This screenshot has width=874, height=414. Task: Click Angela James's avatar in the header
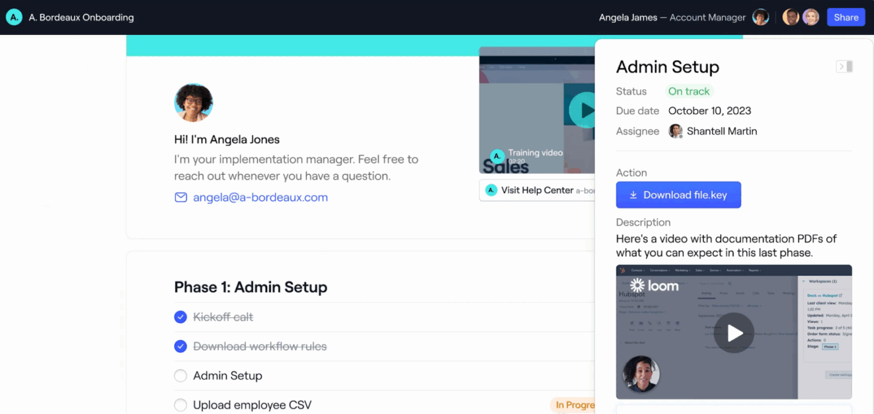(760, 17)
